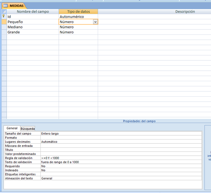Click the table icon on MEDIDAS tab

coord(6,6)
